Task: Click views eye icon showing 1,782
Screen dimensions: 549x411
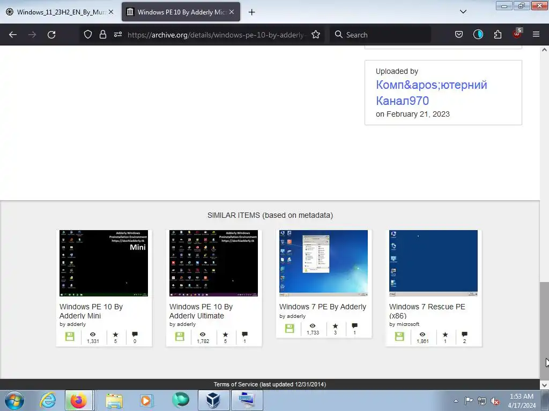Action: coord(203,334)
